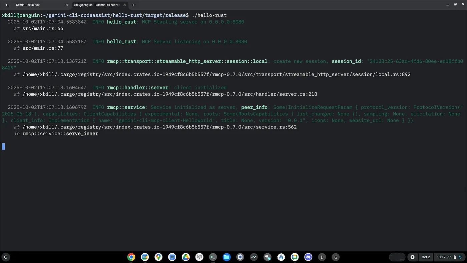Click the terminal cursor at the output end

(3, 146)
